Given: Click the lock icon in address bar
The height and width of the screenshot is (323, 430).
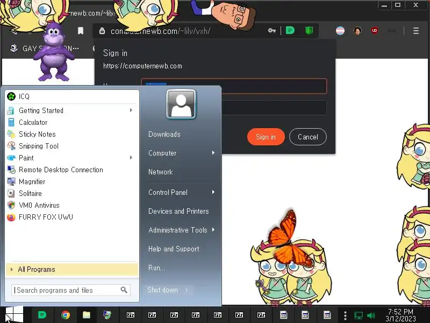Looking at the screenshot, I should pos(102,31).
